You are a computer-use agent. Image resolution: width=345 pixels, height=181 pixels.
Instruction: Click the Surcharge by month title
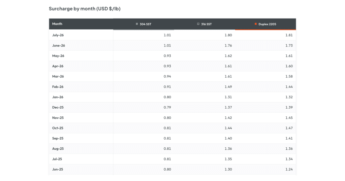point(85,9)
